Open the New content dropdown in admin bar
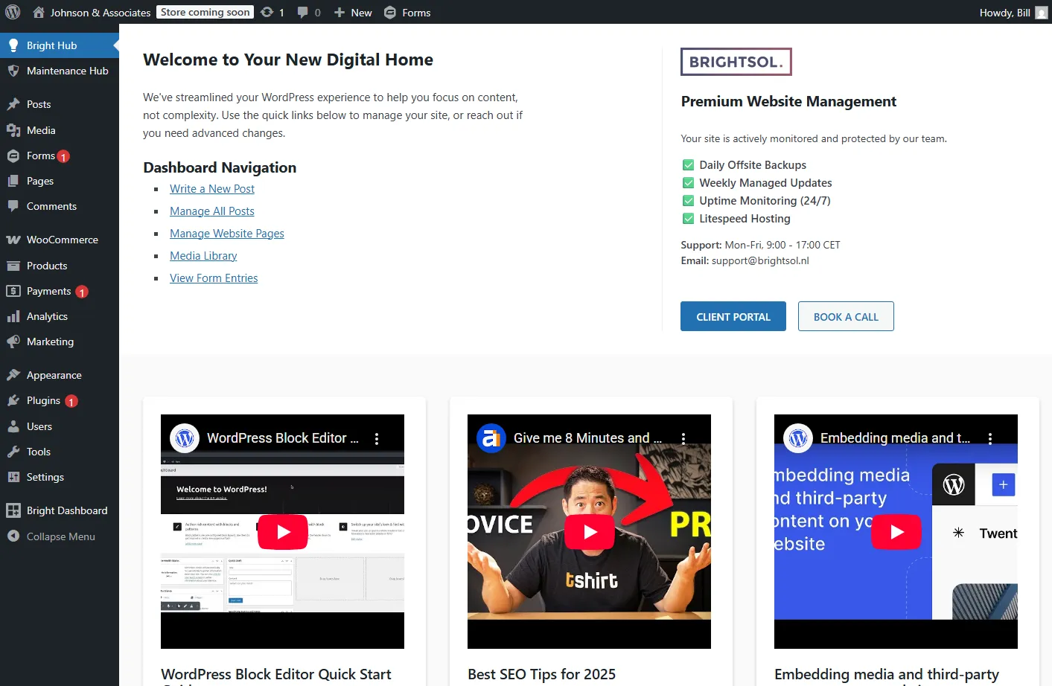 coord(353,12)
